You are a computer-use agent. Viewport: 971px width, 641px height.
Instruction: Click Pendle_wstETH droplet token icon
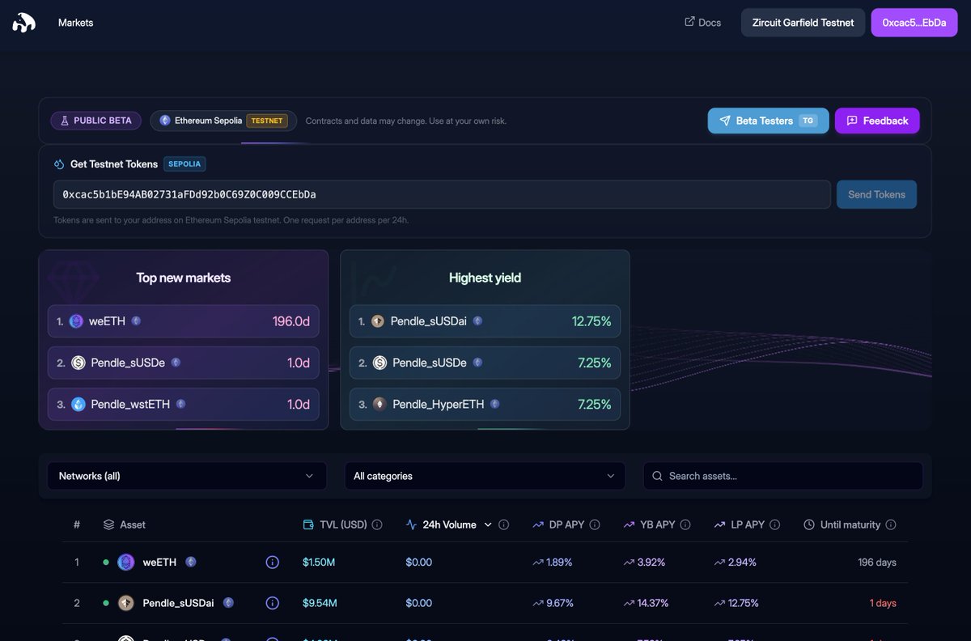click(78, 404)
